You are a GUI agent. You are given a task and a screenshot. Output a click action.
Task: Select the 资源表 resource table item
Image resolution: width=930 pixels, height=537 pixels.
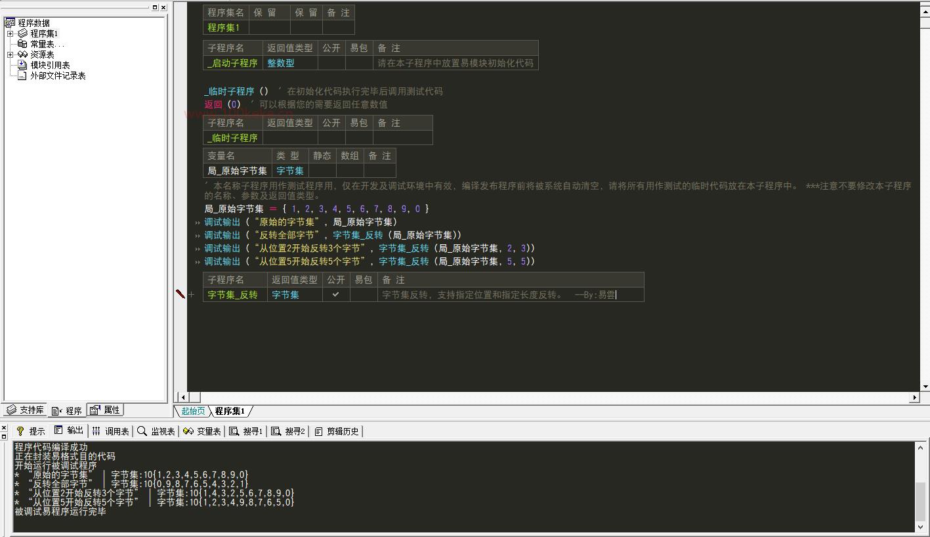pos(42,54)
